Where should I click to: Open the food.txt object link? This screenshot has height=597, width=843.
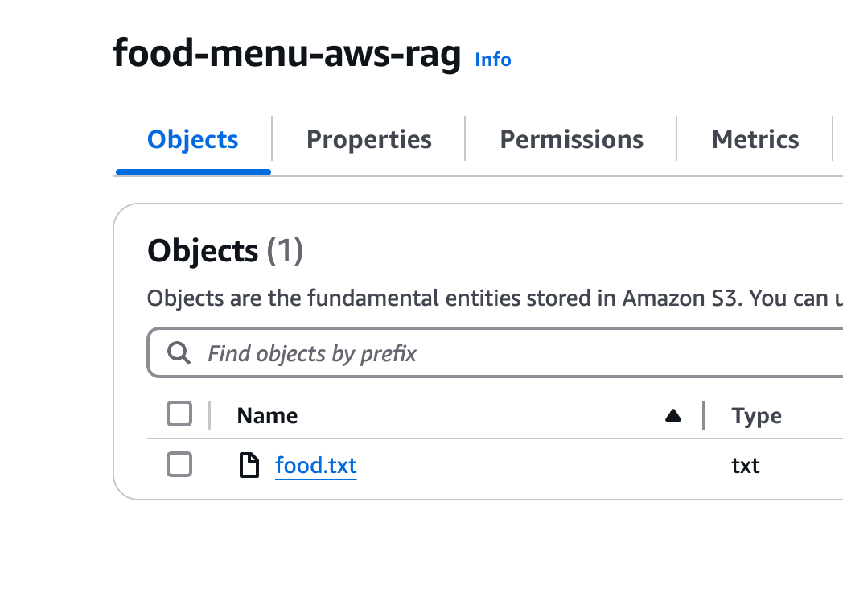pos(315,465)
